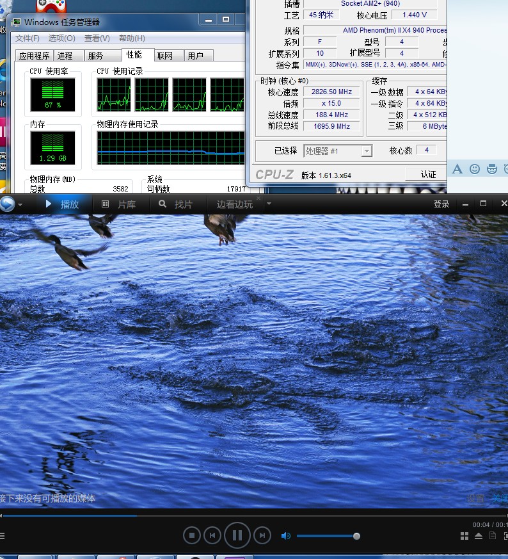
Task: Open the 处理器 #1 dropdown in CPU-Z
Action: 338,151
